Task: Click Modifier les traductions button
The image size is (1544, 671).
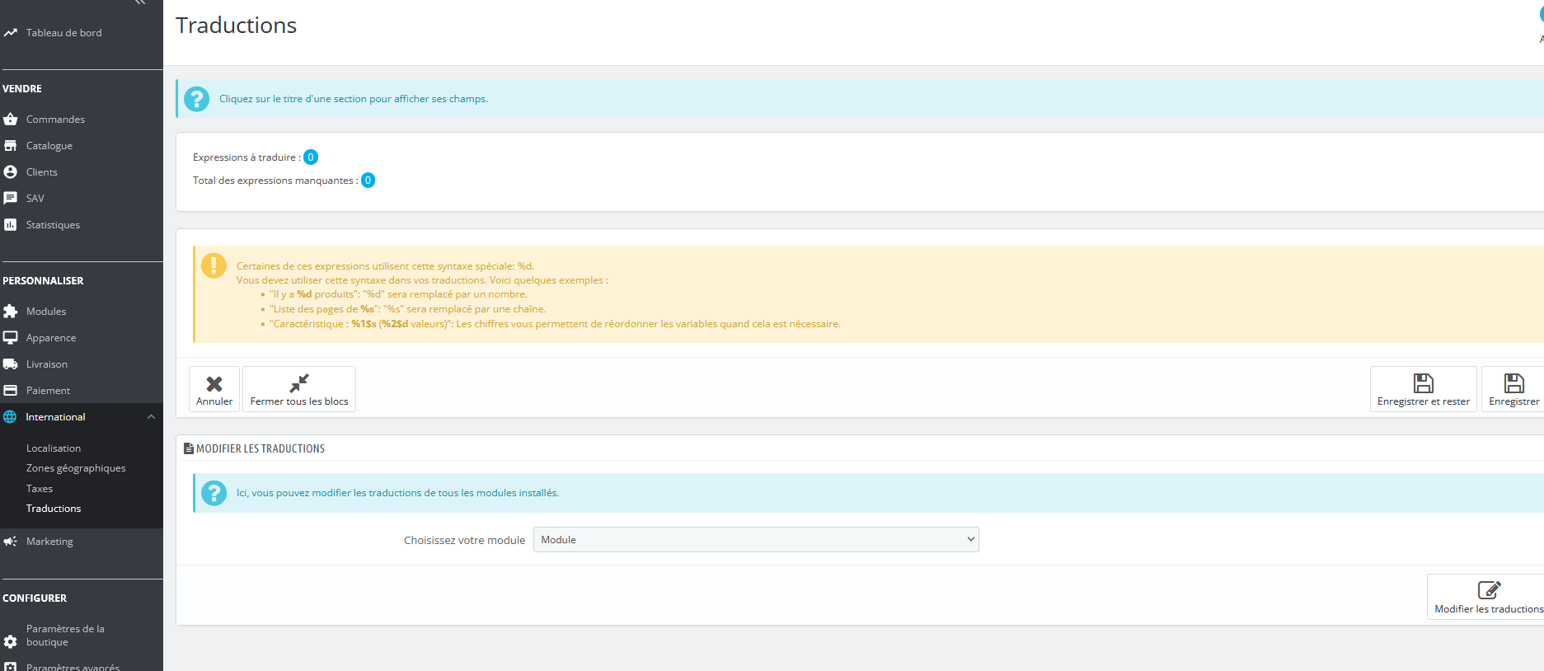Action: (x=1488, y=597)
